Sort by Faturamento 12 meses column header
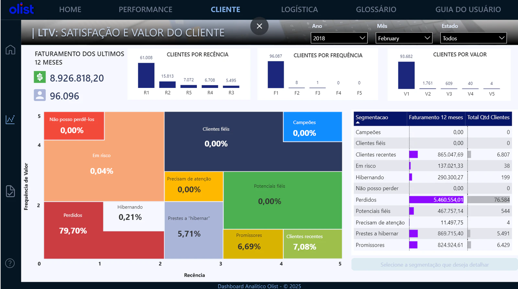518x289 pixels. coord(436,117)
